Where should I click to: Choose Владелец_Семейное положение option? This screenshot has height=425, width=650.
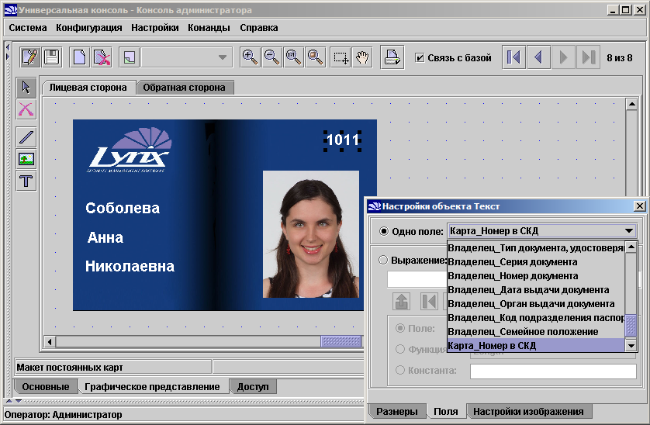click(x=535, y=332)
